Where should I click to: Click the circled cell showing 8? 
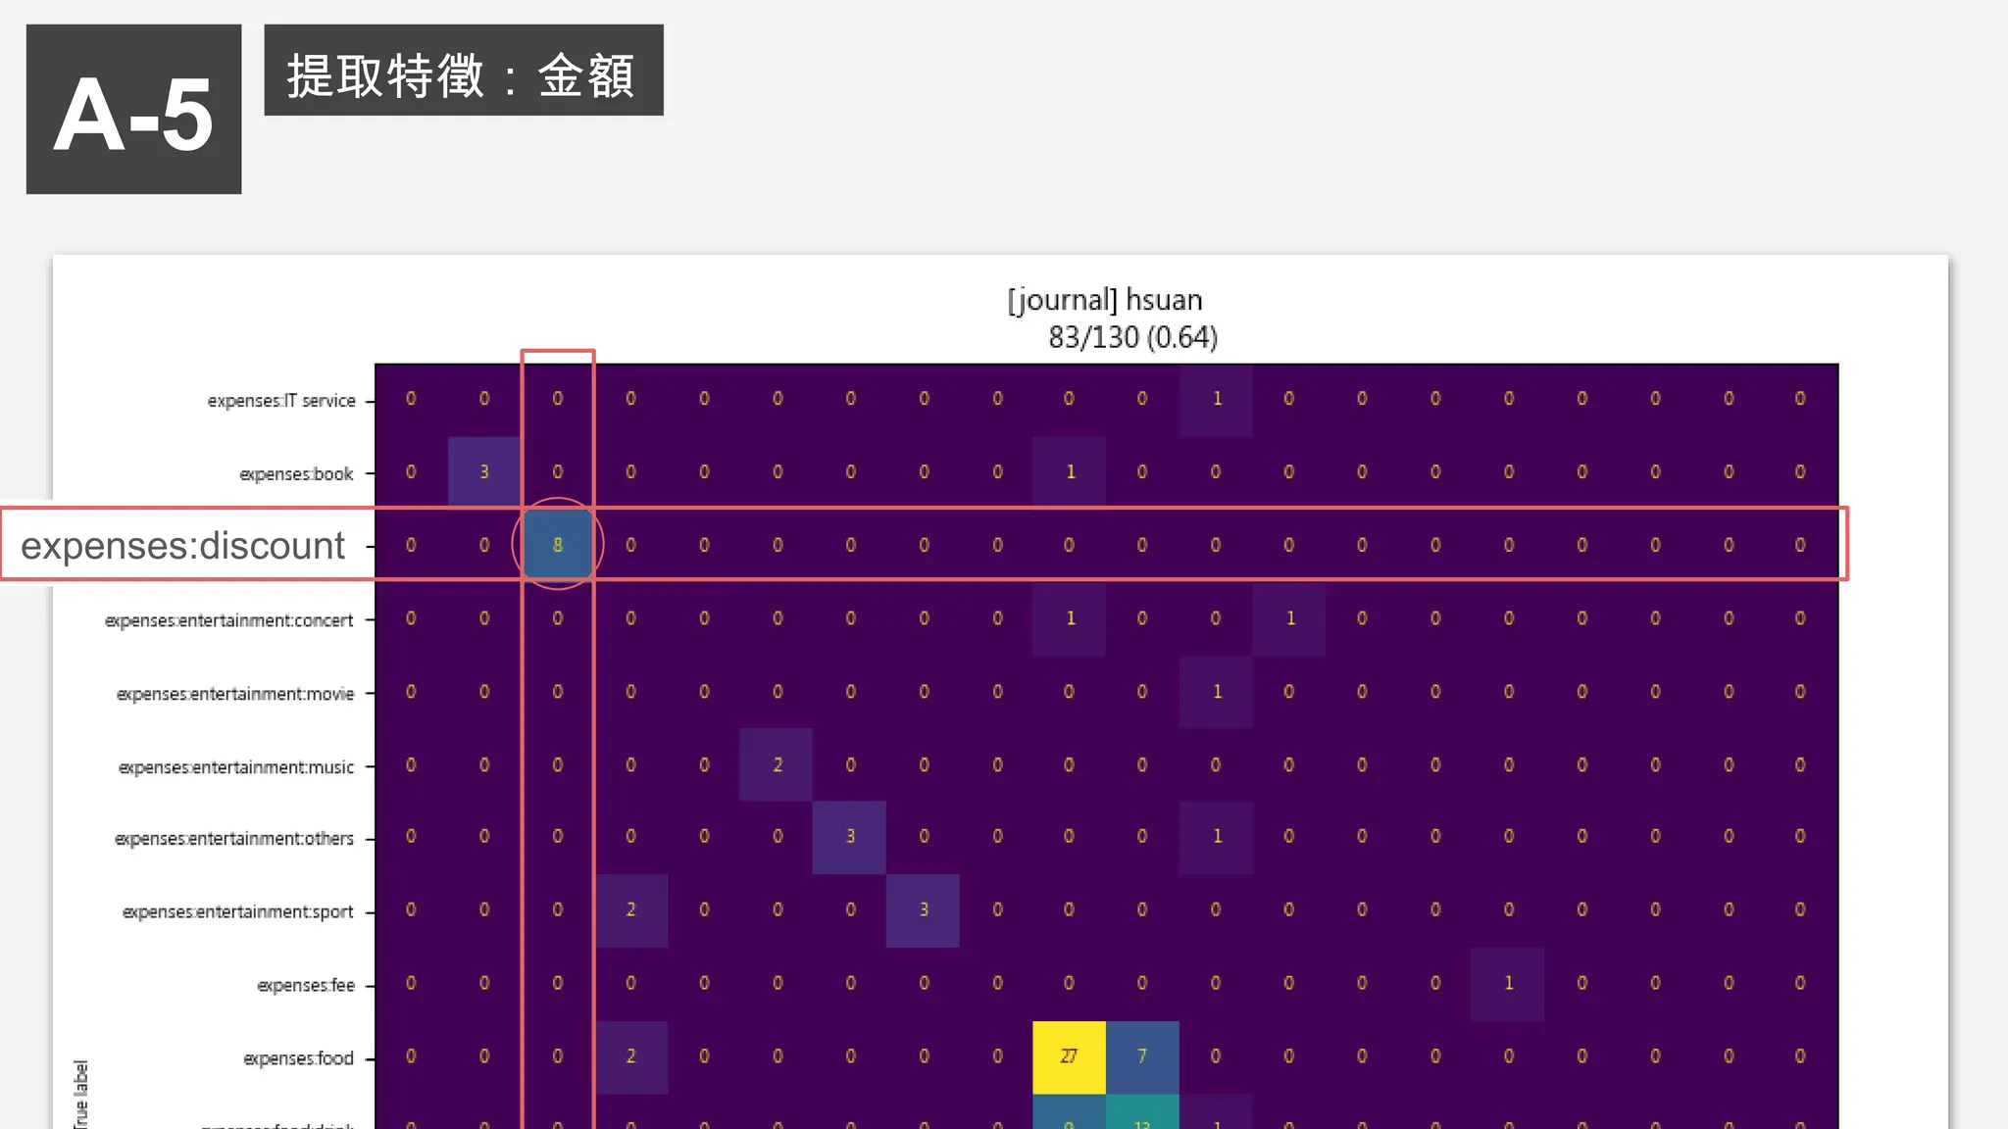tap(557, 545)
